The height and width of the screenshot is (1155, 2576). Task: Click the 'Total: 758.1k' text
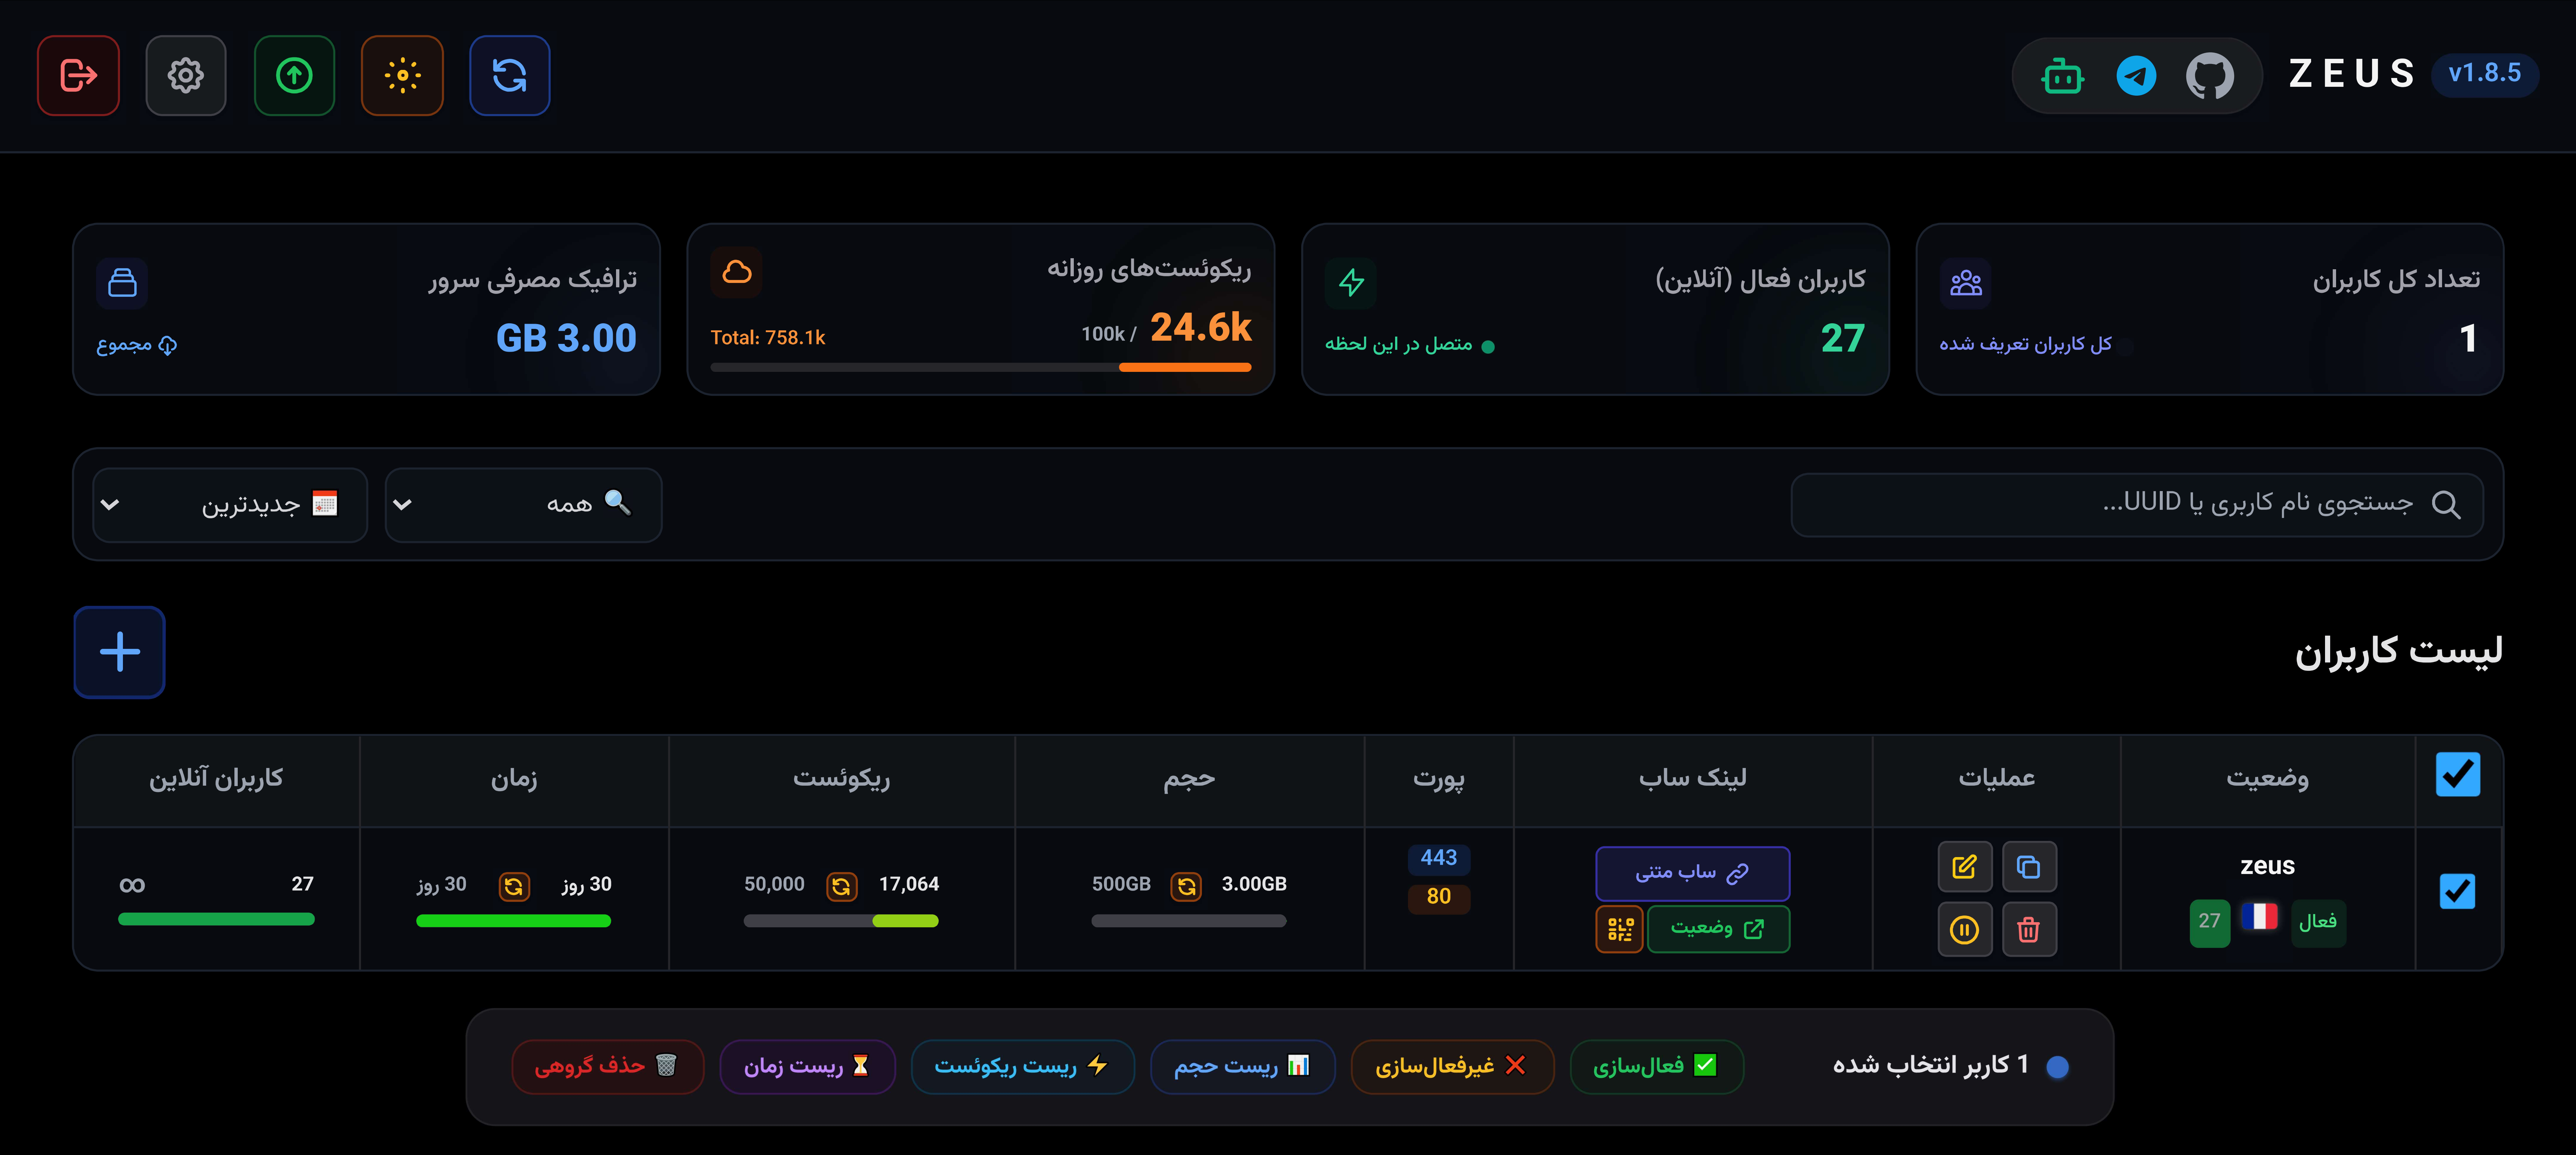pyautogui.click(x=768, y=338)
